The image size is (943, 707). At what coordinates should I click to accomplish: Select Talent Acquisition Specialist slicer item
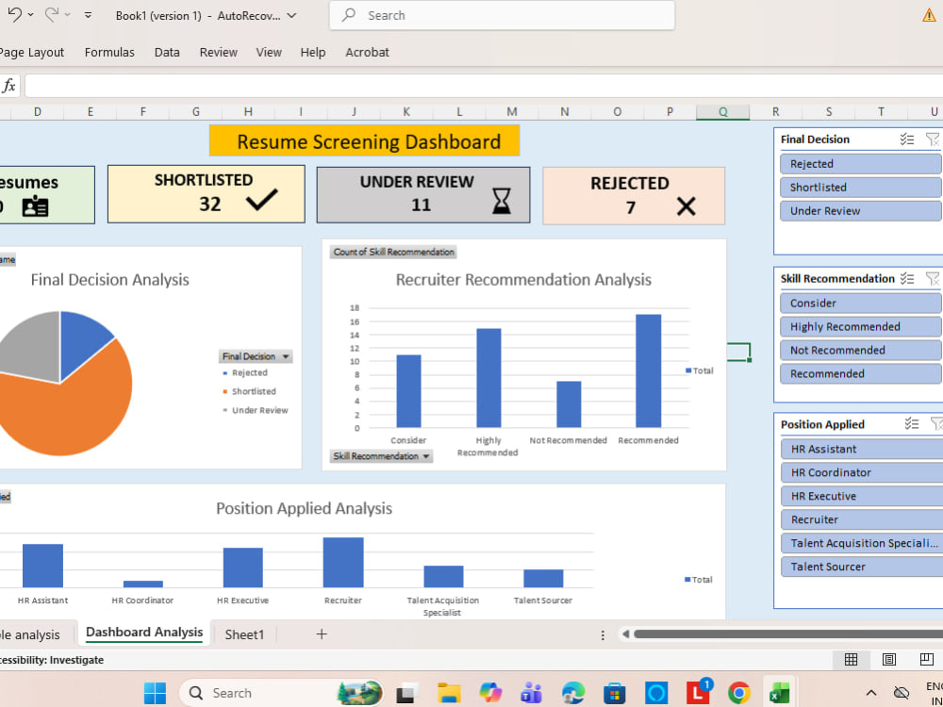pos(862,543)
